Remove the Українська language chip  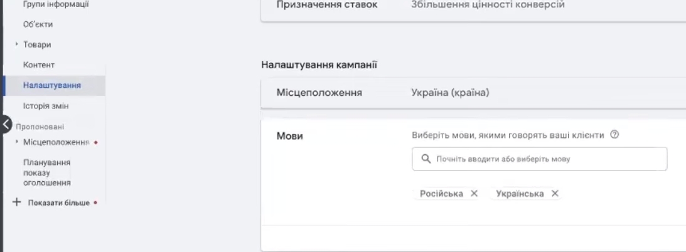(x=555, y=194)
